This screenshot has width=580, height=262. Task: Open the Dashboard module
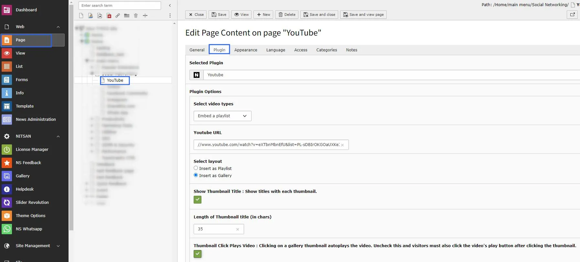click(x=32, y=10)
